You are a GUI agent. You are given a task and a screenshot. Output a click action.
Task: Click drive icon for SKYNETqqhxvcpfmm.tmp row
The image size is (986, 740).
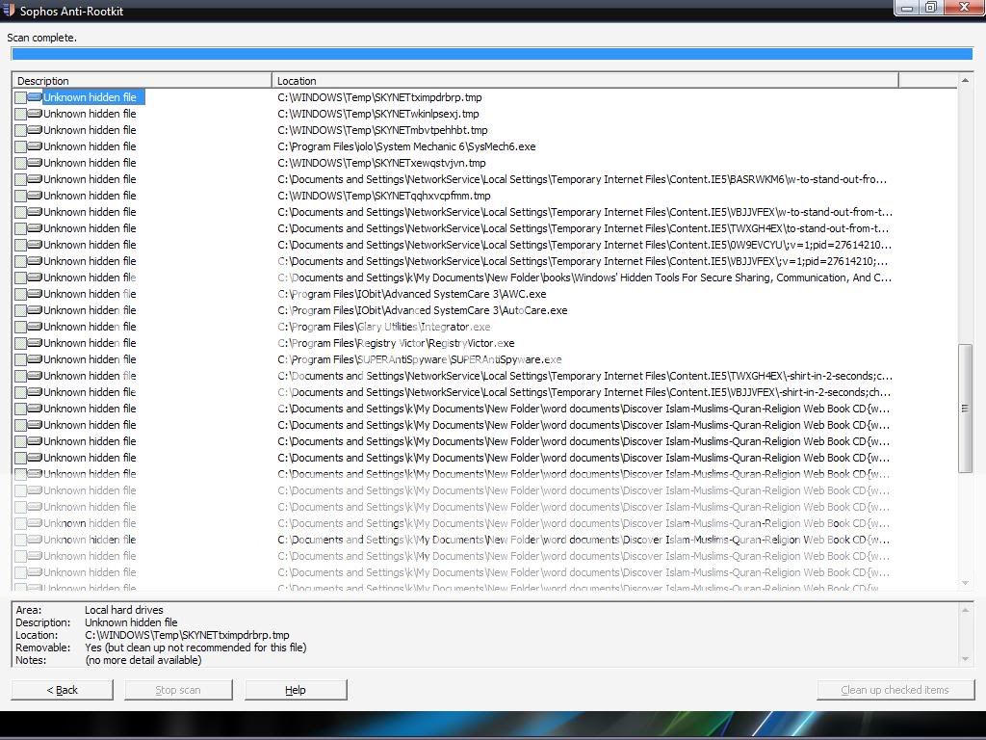[35, 195]
